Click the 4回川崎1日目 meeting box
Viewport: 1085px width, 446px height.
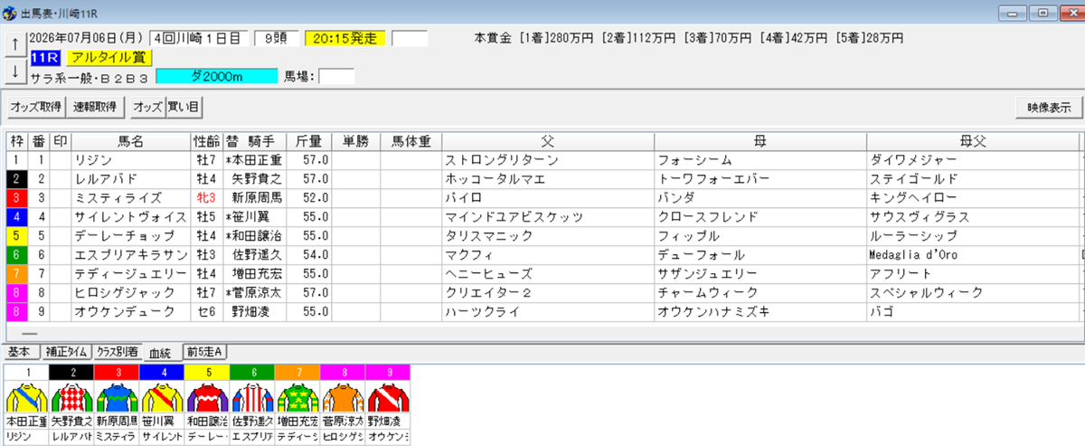coord(199,39)
